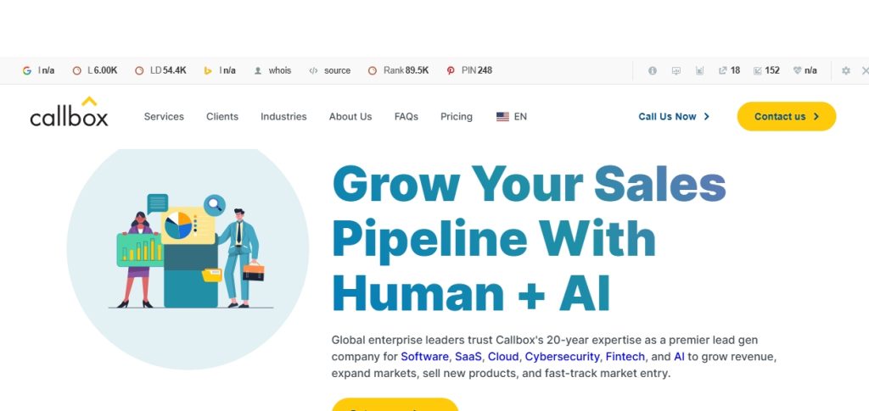The width and height of the screenshot is (869, 411).
Task: Open the Semrush Rank 89.5K parameter
Action: (x=399, y=70)
